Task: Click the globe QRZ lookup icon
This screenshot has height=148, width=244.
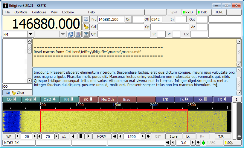Action: 86,19
